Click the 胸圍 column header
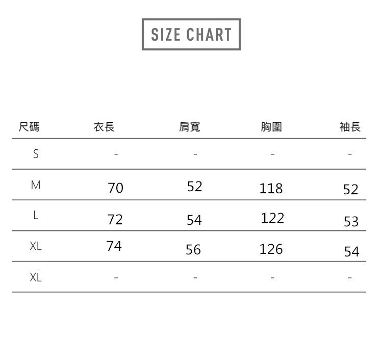This screenshot has height=339, width=382. 271,127
